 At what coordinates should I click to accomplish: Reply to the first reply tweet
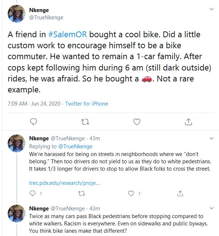click(x=33, y=193)
